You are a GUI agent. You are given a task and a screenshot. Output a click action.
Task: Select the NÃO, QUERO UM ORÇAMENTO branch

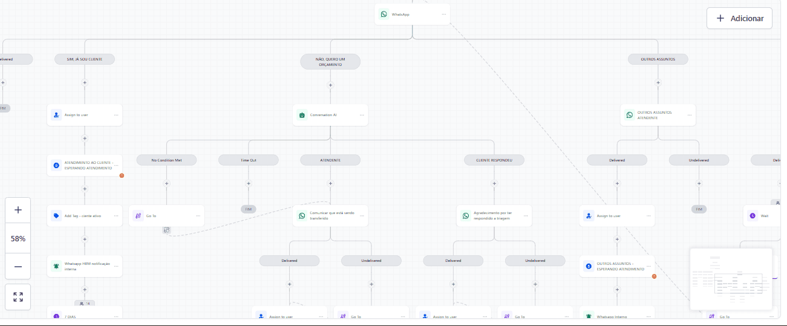[x=330, y=62]
